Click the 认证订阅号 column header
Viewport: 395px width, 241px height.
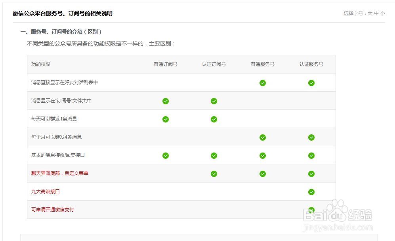[214, 64]
